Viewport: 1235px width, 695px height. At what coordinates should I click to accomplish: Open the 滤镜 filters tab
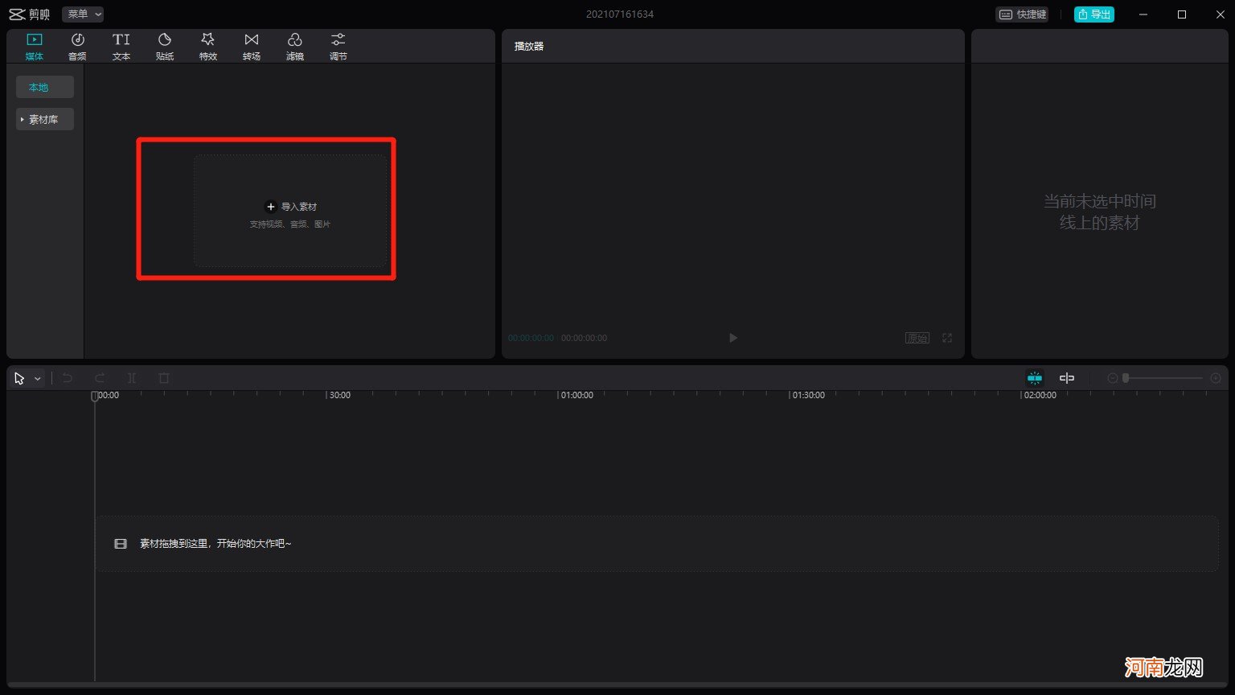point(295,47)
